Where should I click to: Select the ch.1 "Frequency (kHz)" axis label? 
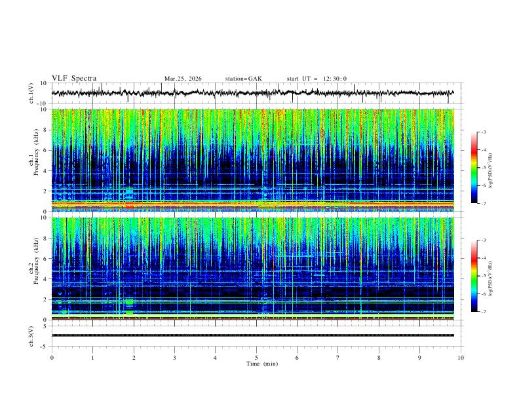36,153
